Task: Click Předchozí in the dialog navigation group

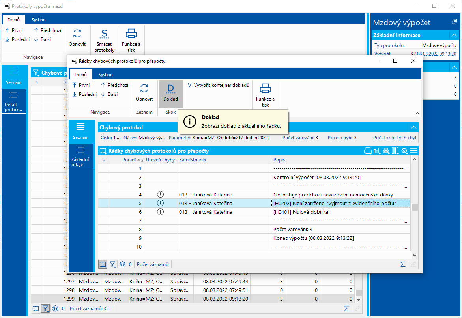Action: 114,85
